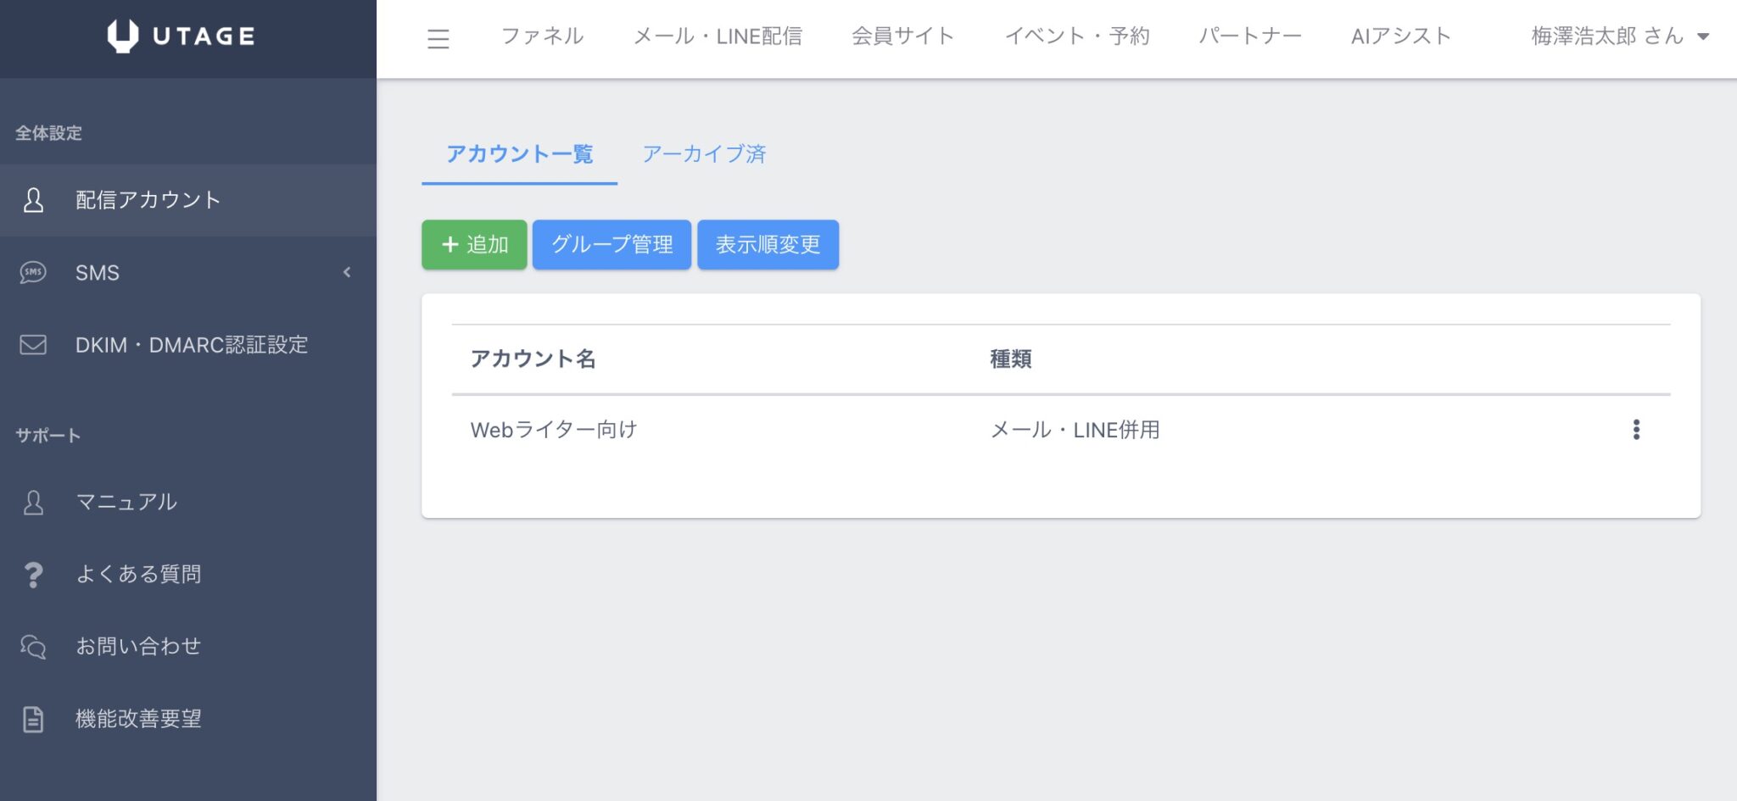Screen dimensions: 1737x801
Task: Select the DKIM・DMARC envelope icon
Action: [x=32, y=344]
